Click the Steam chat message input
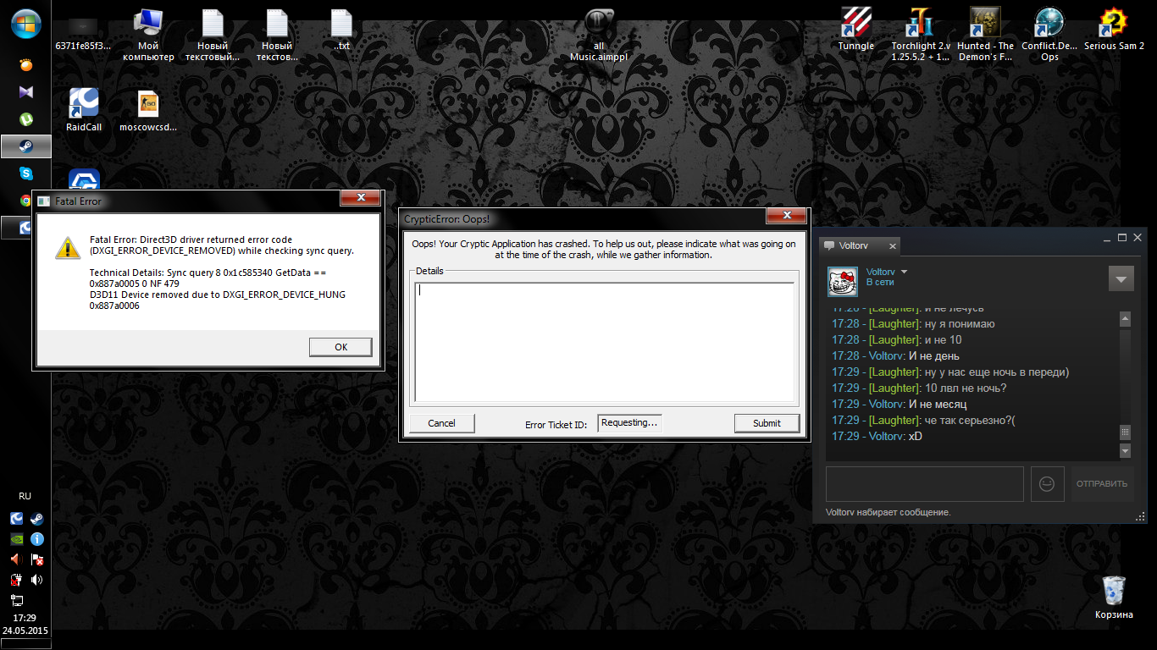Viewport: 1157px width, 650px height. 925,484
